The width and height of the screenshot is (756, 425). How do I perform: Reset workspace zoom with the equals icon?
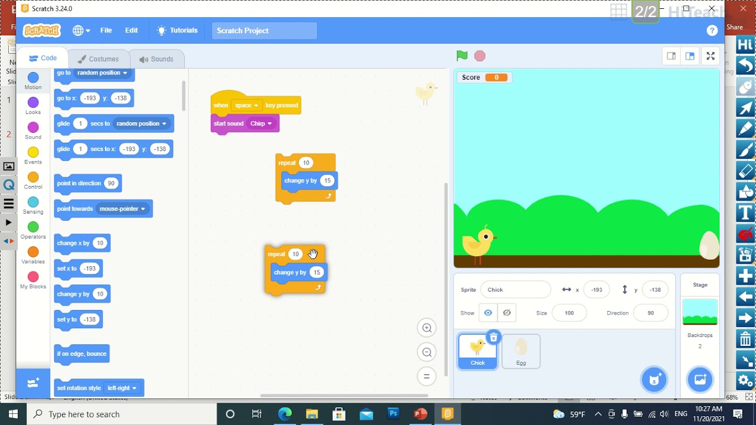tap(426, 377)
